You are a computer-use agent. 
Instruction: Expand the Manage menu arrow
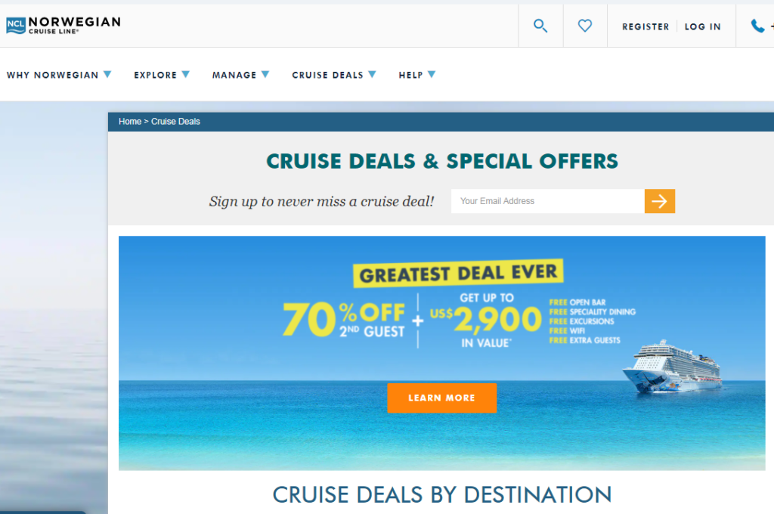tap(265, 75)
